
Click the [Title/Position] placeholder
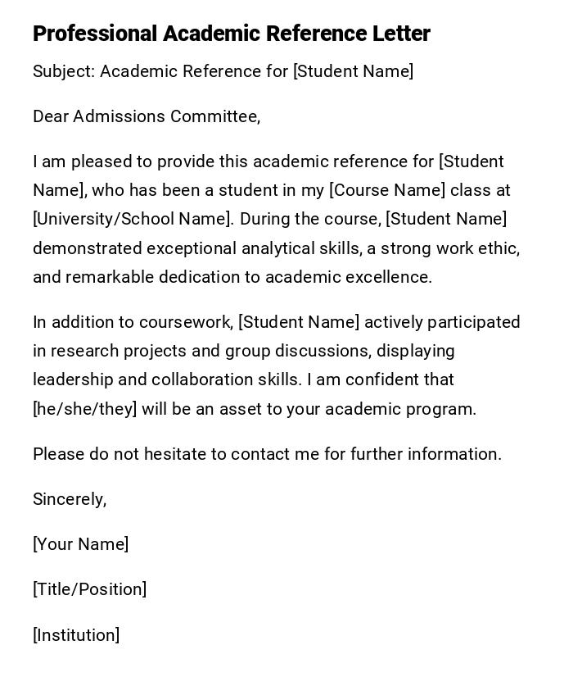(x=89, y=589)
